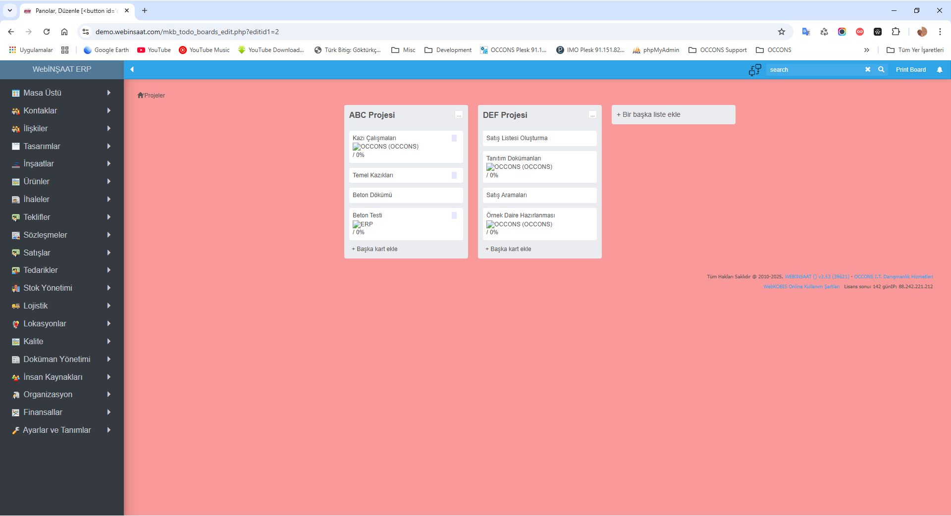This screenshot has height=516, width=951.
Task: Toggle the checkbox on Kazı Çalışmaları card
Action: tap(454, 138)
